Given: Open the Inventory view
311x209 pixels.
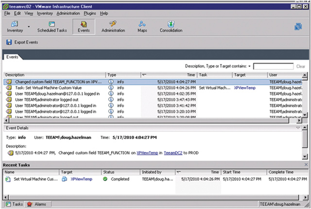Looking at the screenshot, I should [x=15, y=27].
